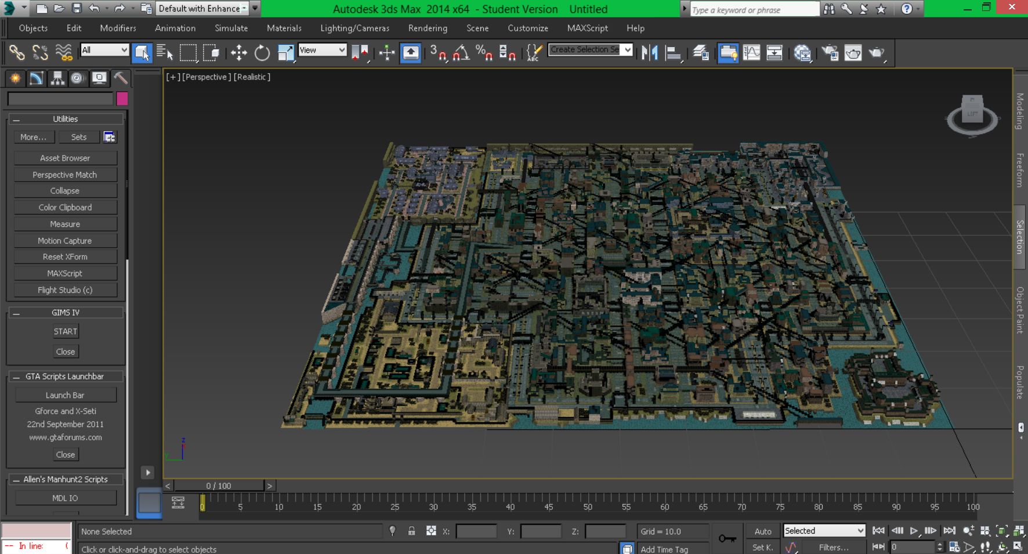Image resolution: width=1028 pixels, height=554 pixels.
Task: Click the GIMS IV START button
Action: click(x=65, y=332)
